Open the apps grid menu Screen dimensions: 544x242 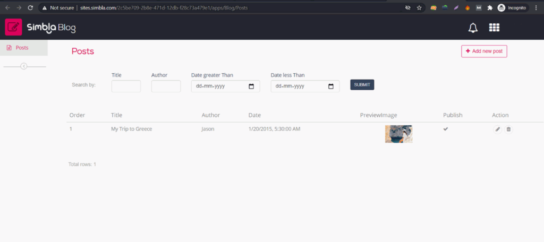coord(494,28)
